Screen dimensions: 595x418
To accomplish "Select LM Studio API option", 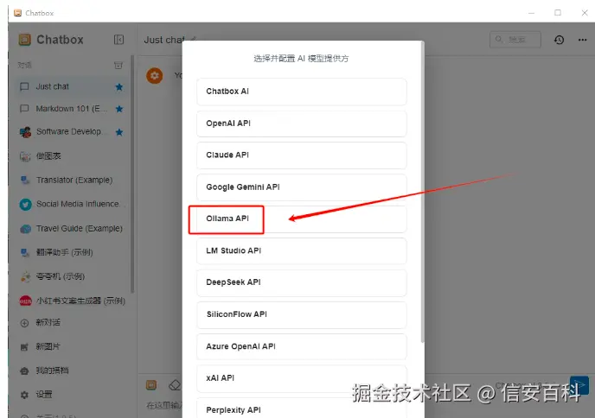I will pos(301,250).
